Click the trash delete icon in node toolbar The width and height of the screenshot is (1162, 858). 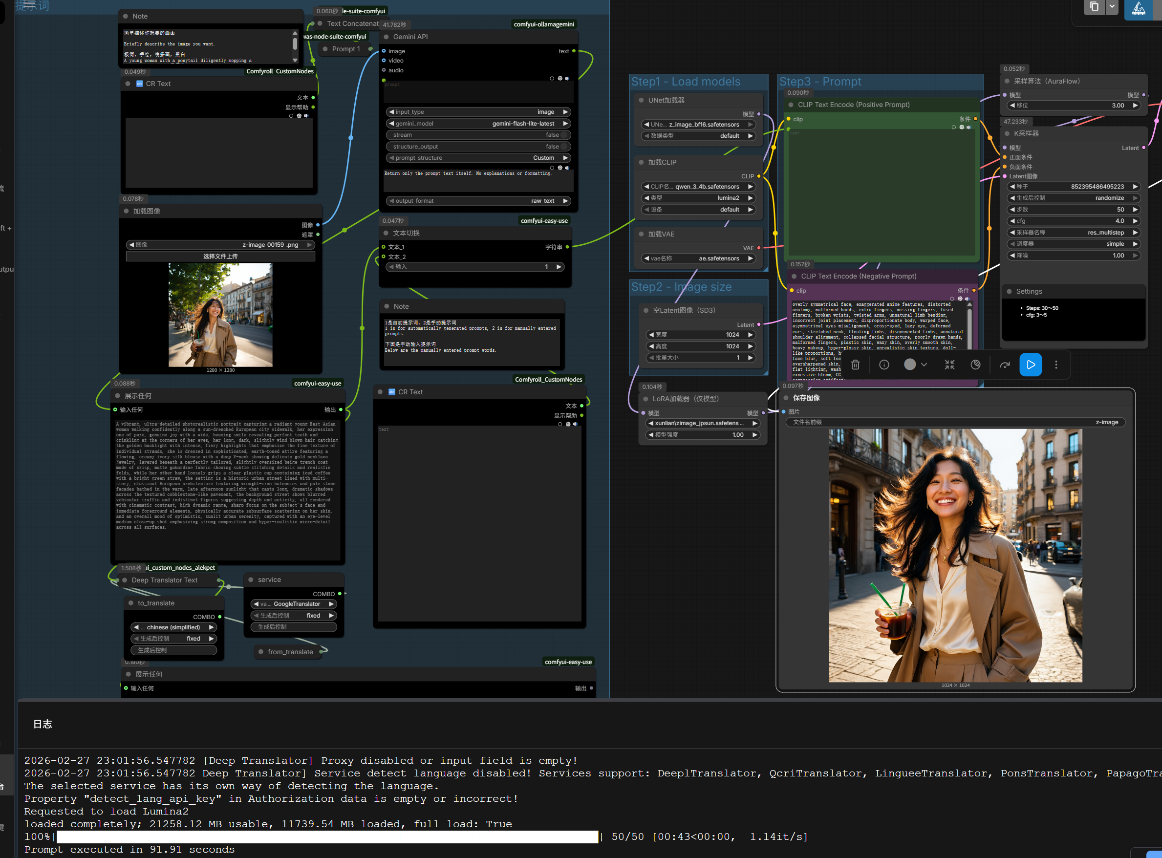(855, 365)
